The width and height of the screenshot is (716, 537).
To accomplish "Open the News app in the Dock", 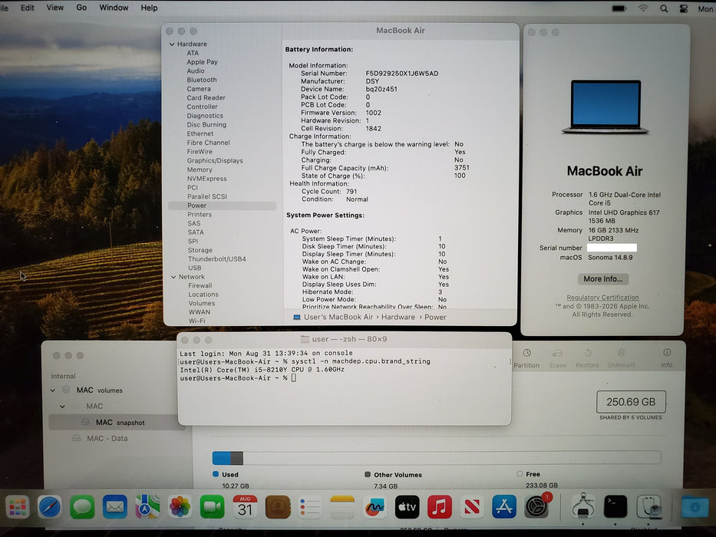I will [472, 507].
